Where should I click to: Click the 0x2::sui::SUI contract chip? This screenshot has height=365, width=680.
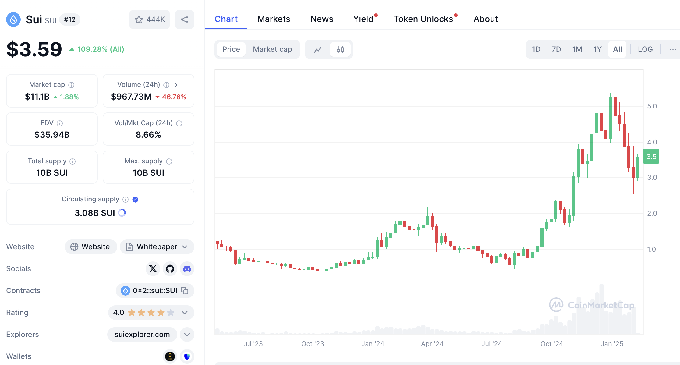click(155, 291)
